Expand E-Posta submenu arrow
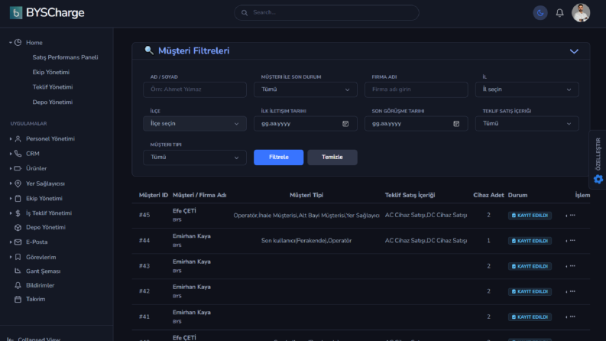The height and width of the screenshot is (341, 606). coord(11,242)
